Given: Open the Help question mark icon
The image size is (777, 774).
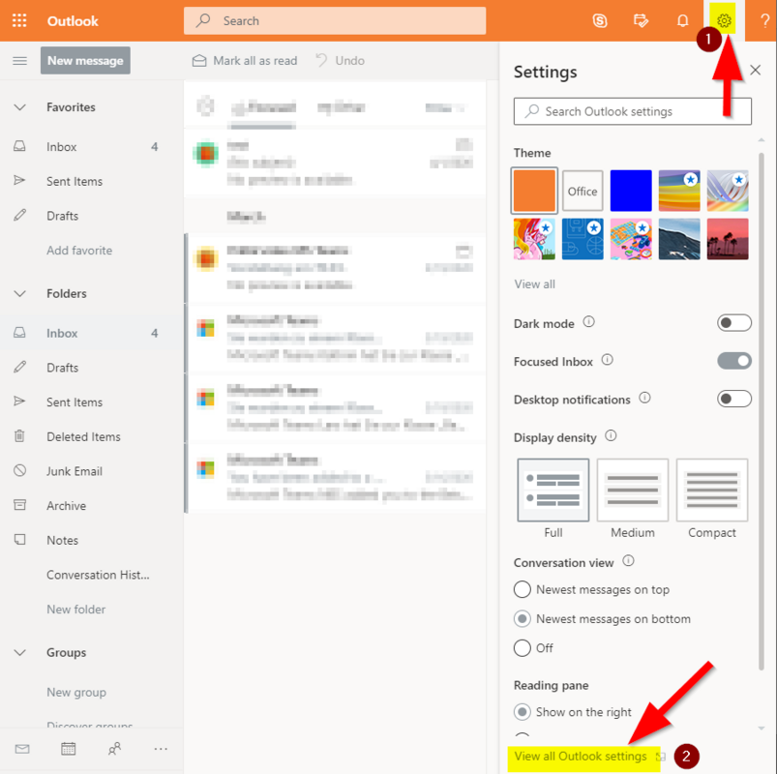Looking at the screenshot, I should 764,20.
